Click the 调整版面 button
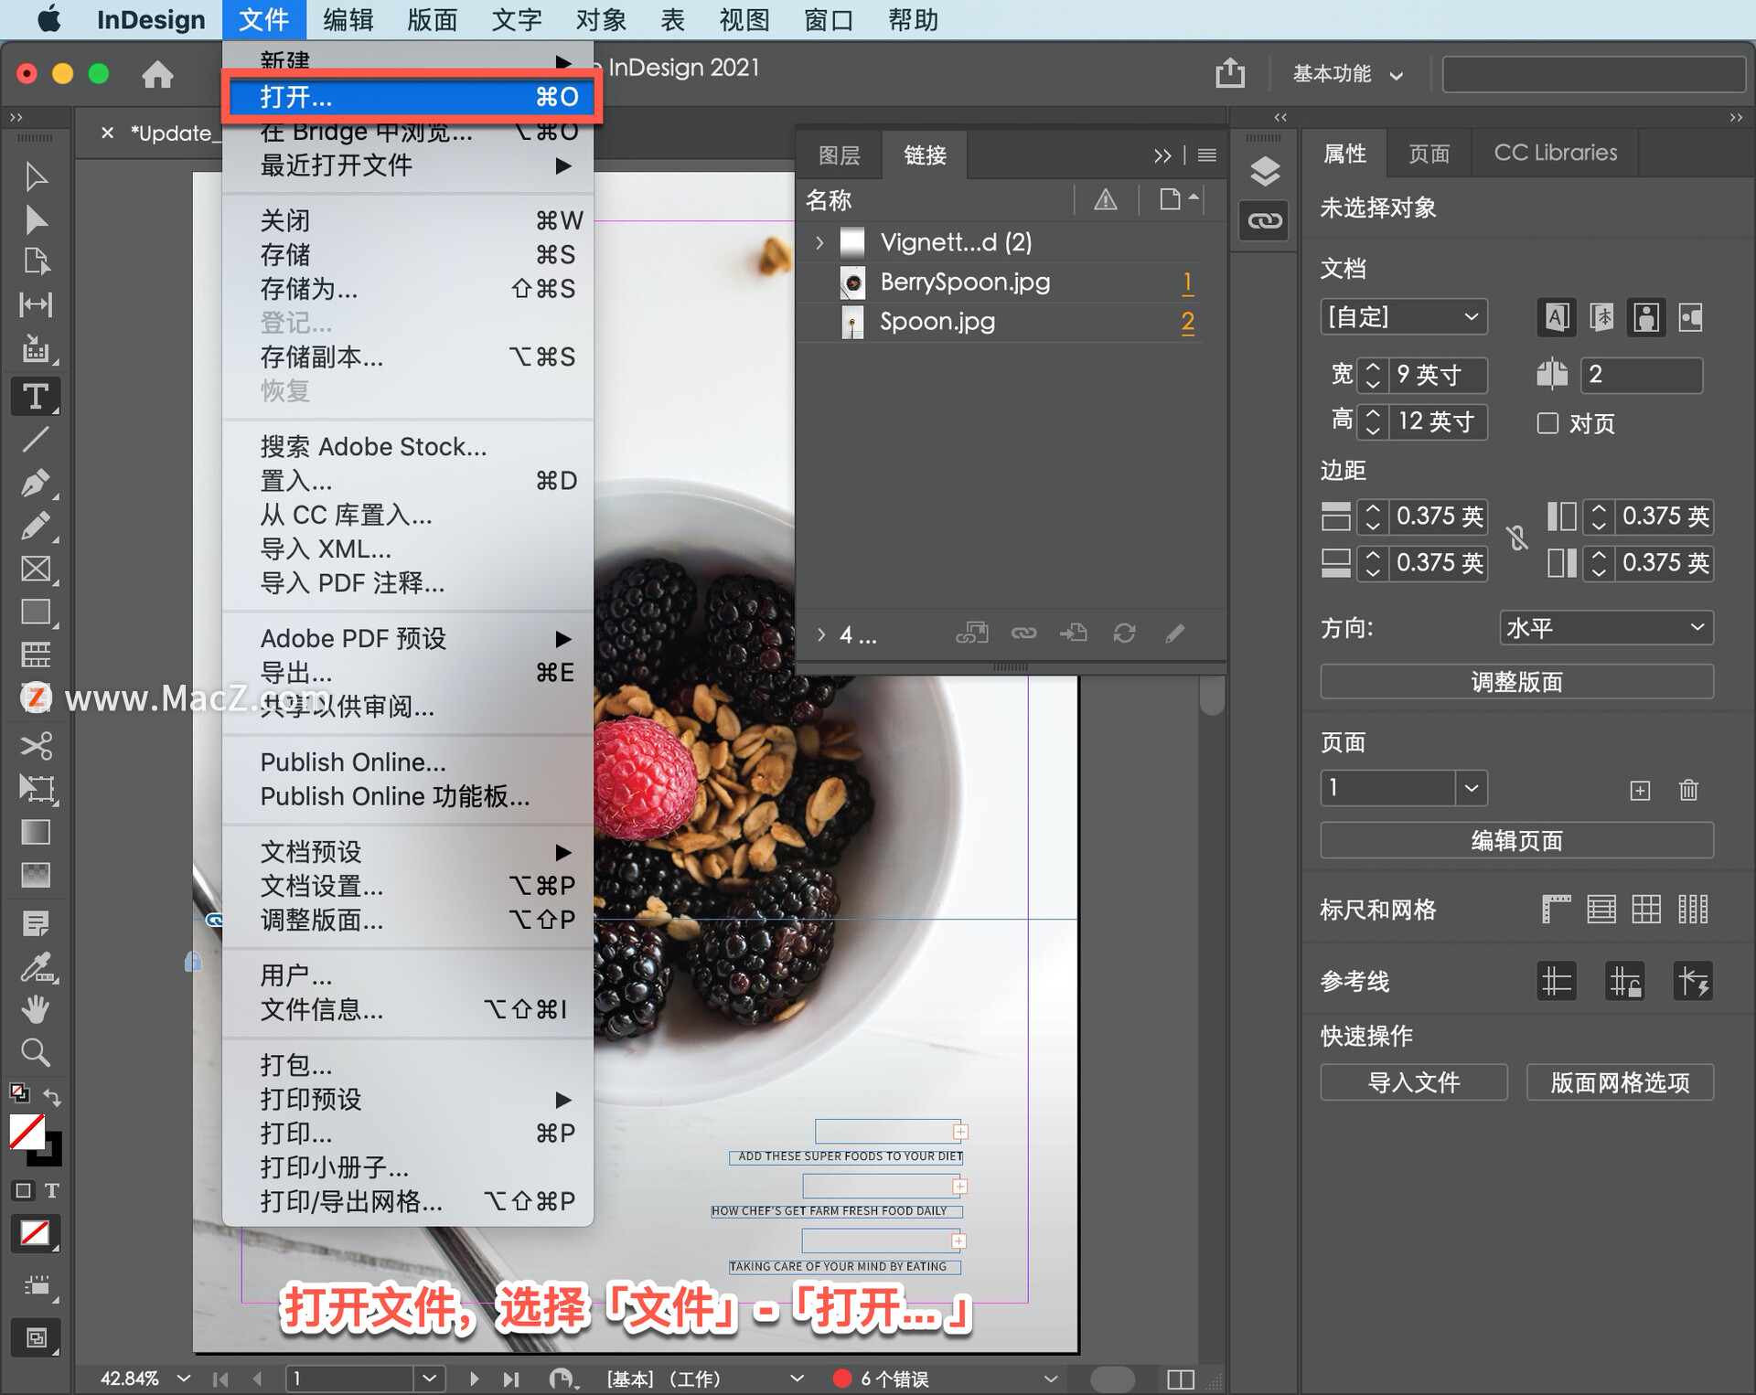 1516,682
